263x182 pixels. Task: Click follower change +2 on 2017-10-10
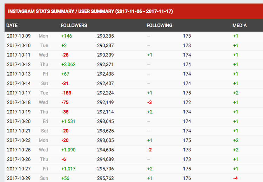pyautogui.click(x=64, y=45)
